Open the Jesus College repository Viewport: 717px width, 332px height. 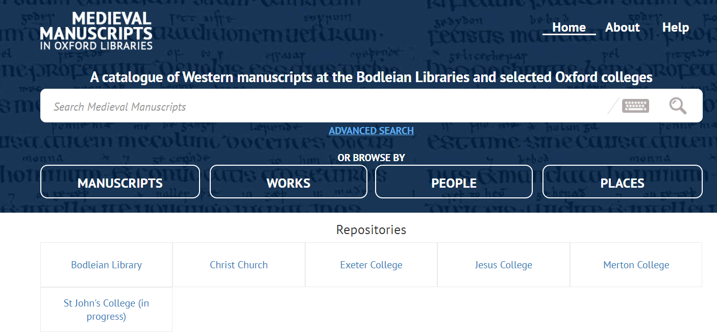tap(503, 265)
